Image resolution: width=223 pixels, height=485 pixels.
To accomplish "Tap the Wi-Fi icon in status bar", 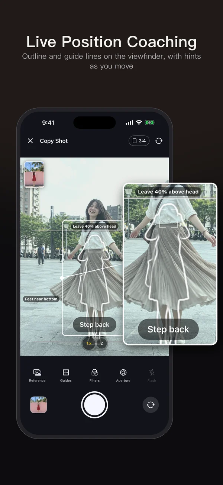I will (139, 123).
